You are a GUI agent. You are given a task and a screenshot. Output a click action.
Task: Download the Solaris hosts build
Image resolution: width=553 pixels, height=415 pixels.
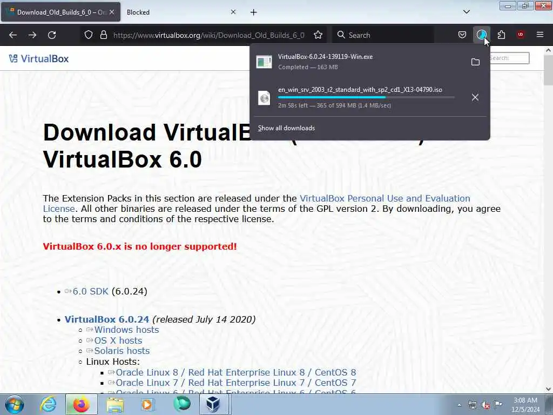[122, 351]
